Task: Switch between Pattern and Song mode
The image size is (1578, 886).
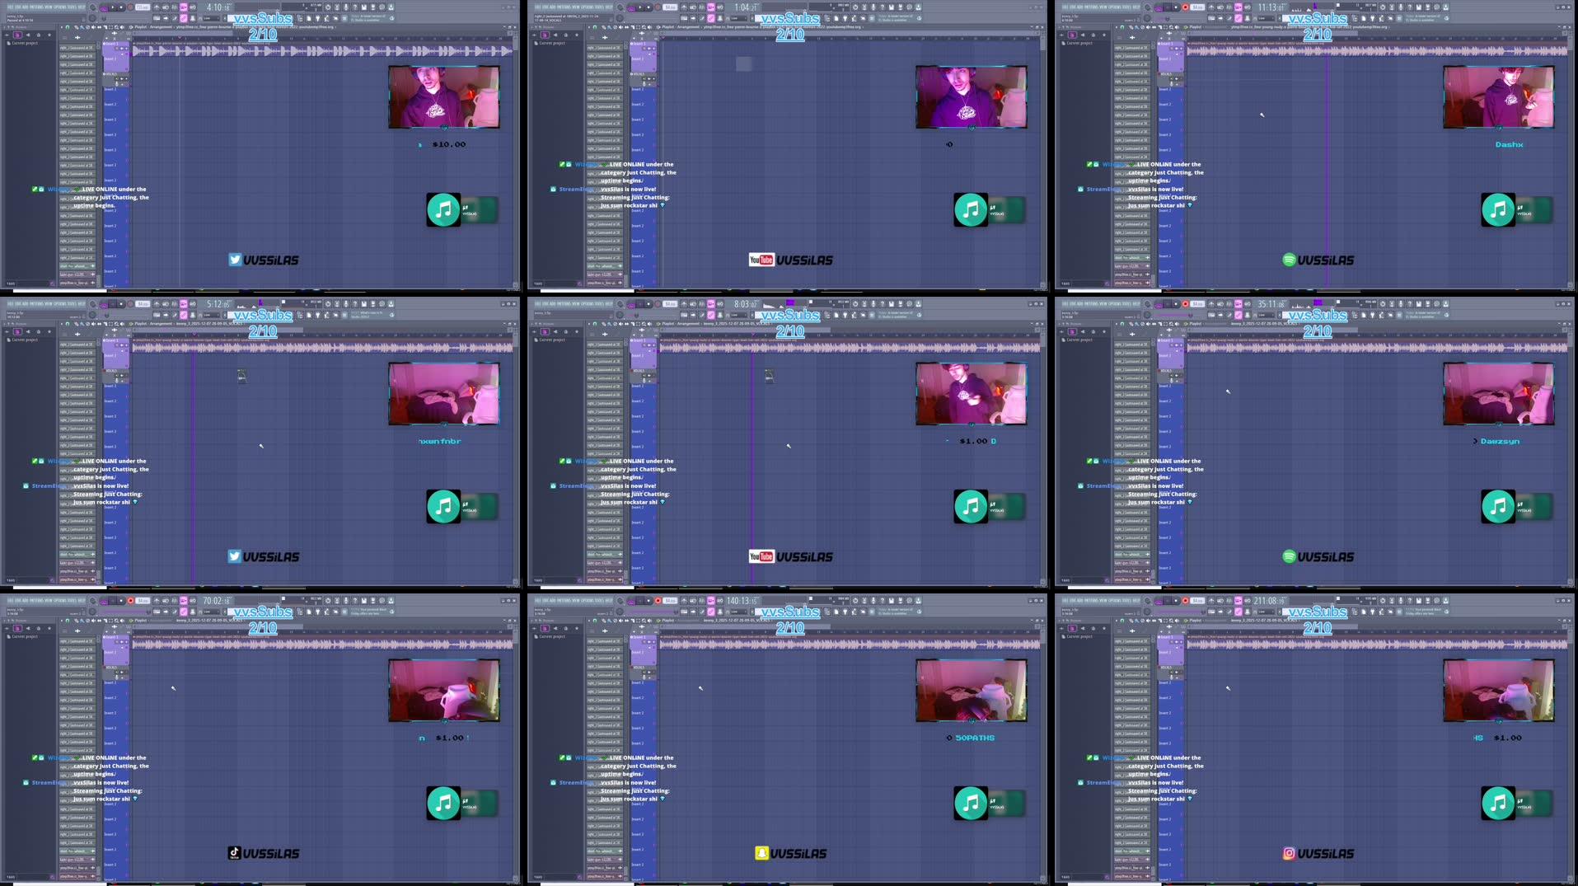Action: [x=103, y=5]
